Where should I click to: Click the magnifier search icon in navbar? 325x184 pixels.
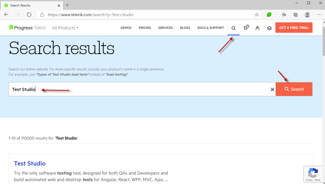point(234,28)
